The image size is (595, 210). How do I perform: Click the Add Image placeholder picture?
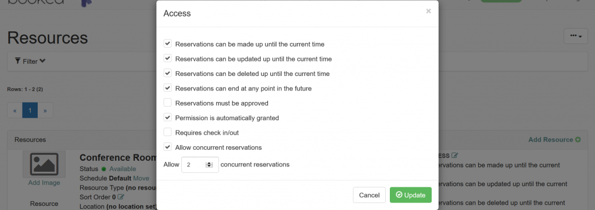[x=44, y=164]
